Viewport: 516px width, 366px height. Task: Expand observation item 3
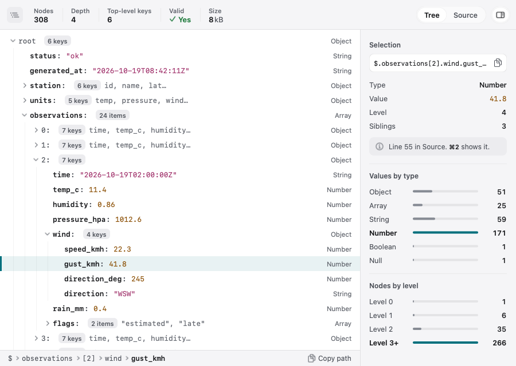36,338
